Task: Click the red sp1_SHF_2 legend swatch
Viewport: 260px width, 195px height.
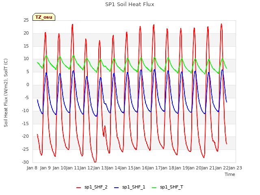Action: [x=78, y=188]
